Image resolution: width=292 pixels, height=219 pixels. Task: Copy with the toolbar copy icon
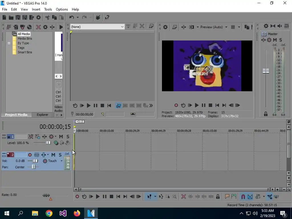[x=54, y=17]
